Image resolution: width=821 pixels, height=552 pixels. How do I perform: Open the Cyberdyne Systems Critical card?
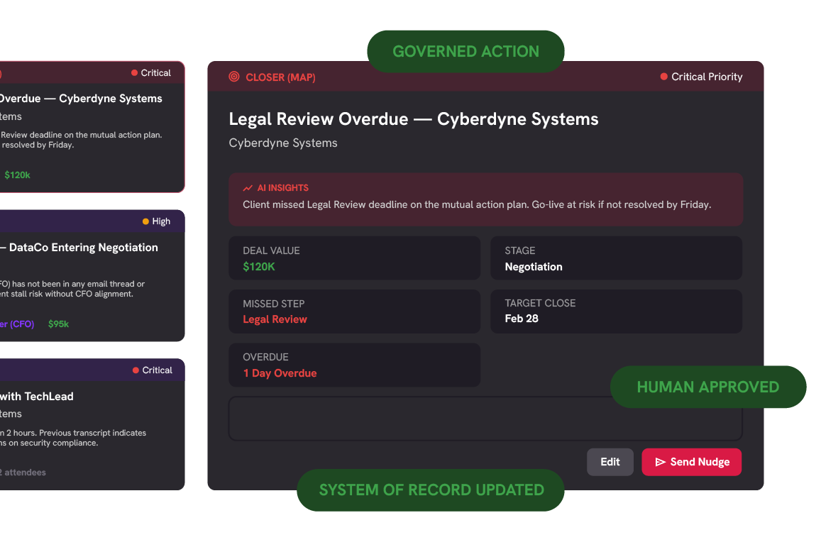92,127
